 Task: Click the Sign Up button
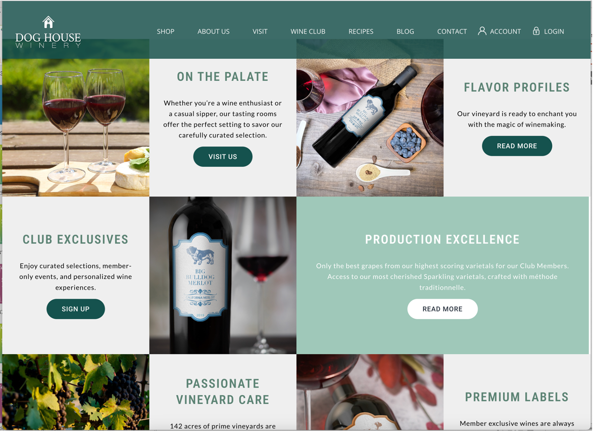coord(76,309)
